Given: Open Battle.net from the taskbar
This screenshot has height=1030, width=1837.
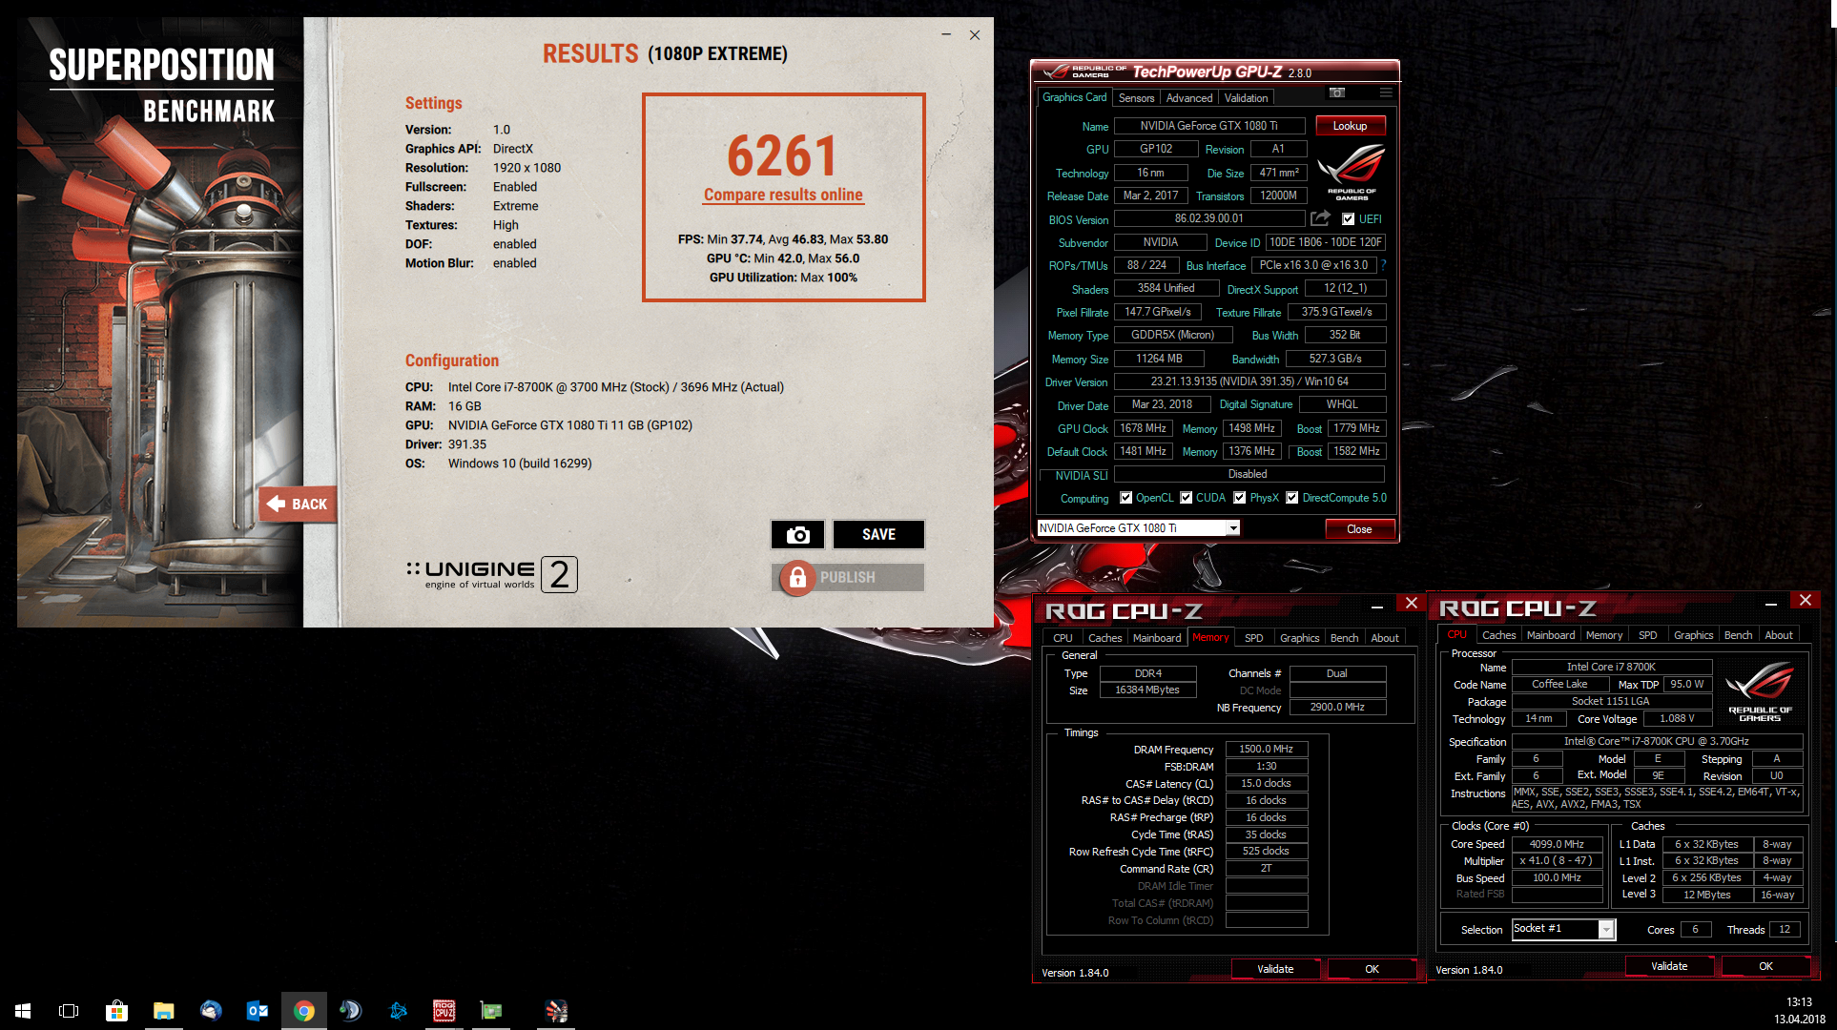Looking at the screenshot, I should pos(398,1010).
